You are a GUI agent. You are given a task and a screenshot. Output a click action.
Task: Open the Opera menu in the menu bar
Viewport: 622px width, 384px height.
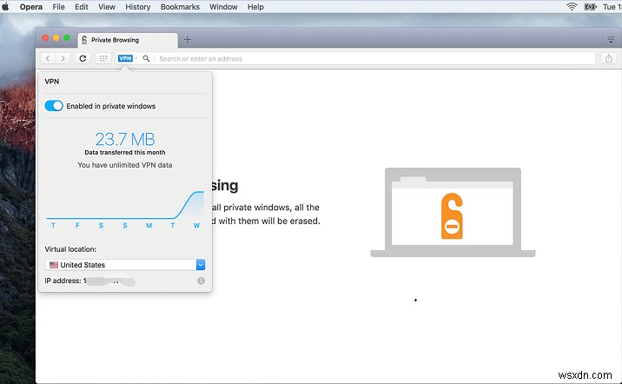click(31, 7)
